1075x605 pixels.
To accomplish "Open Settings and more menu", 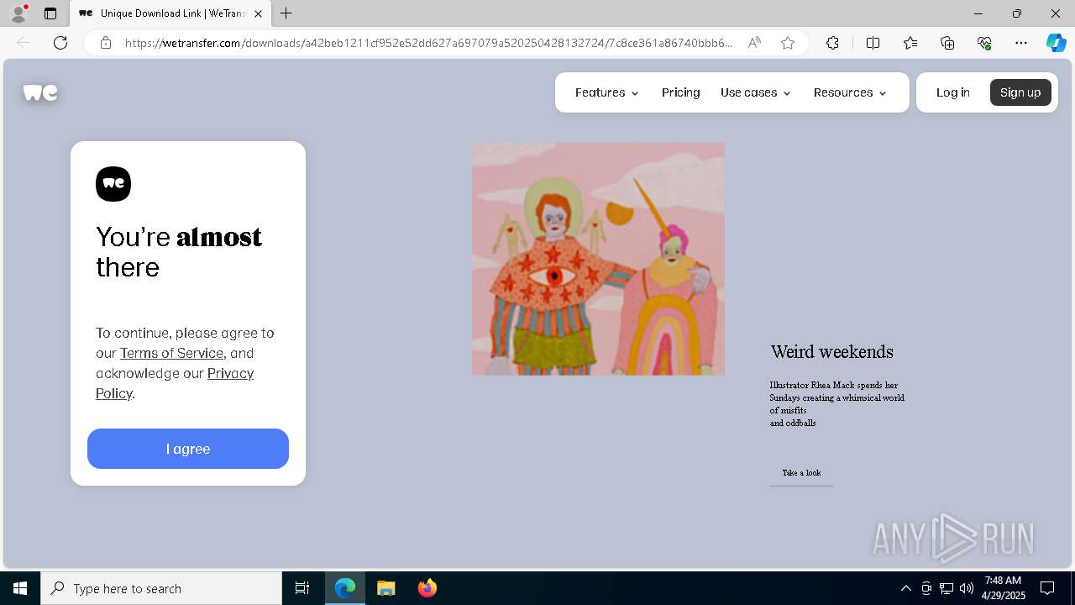I will 1021,43.
